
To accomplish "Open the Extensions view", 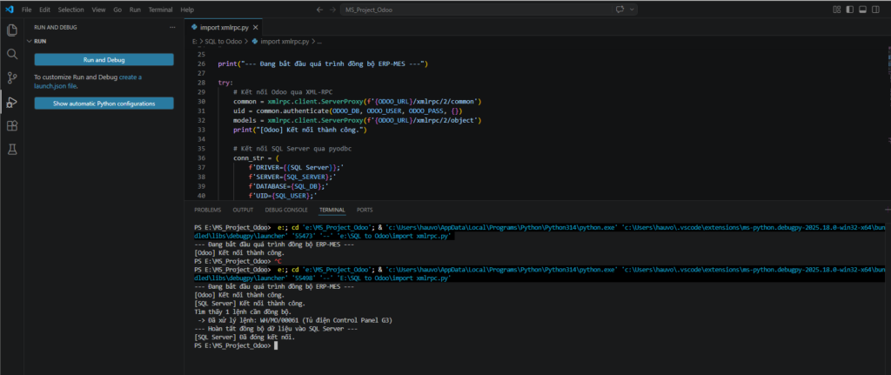I will click(x=12, y=126).
